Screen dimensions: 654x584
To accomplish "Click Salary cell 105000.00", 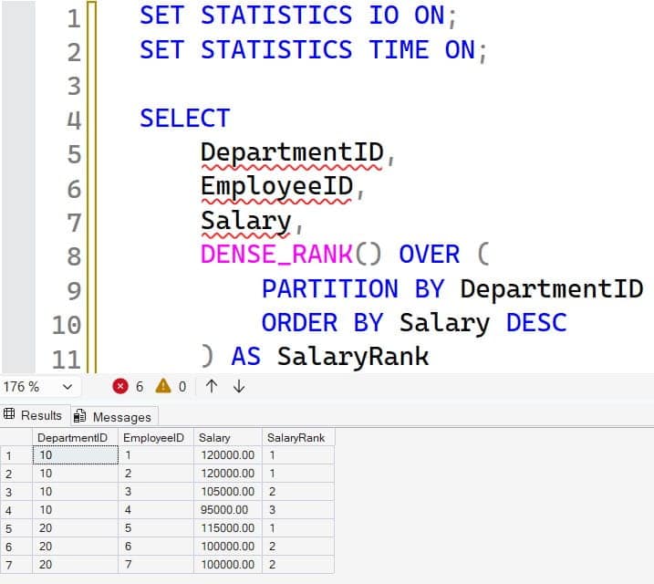I will 228,492.
